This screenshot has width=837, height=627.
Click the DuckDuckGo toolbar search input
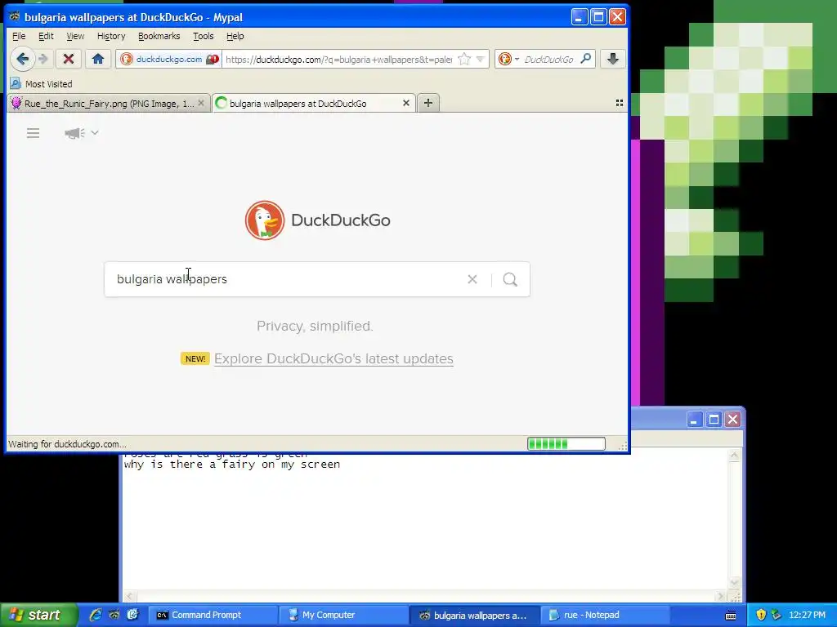tap(549, 59)
